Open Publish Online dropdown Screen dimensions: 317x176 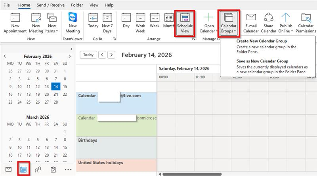[x=286, y=23]
